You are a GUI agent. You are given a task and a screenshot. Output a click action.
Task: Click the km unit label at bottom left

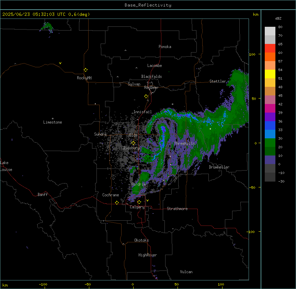[5, 285]
